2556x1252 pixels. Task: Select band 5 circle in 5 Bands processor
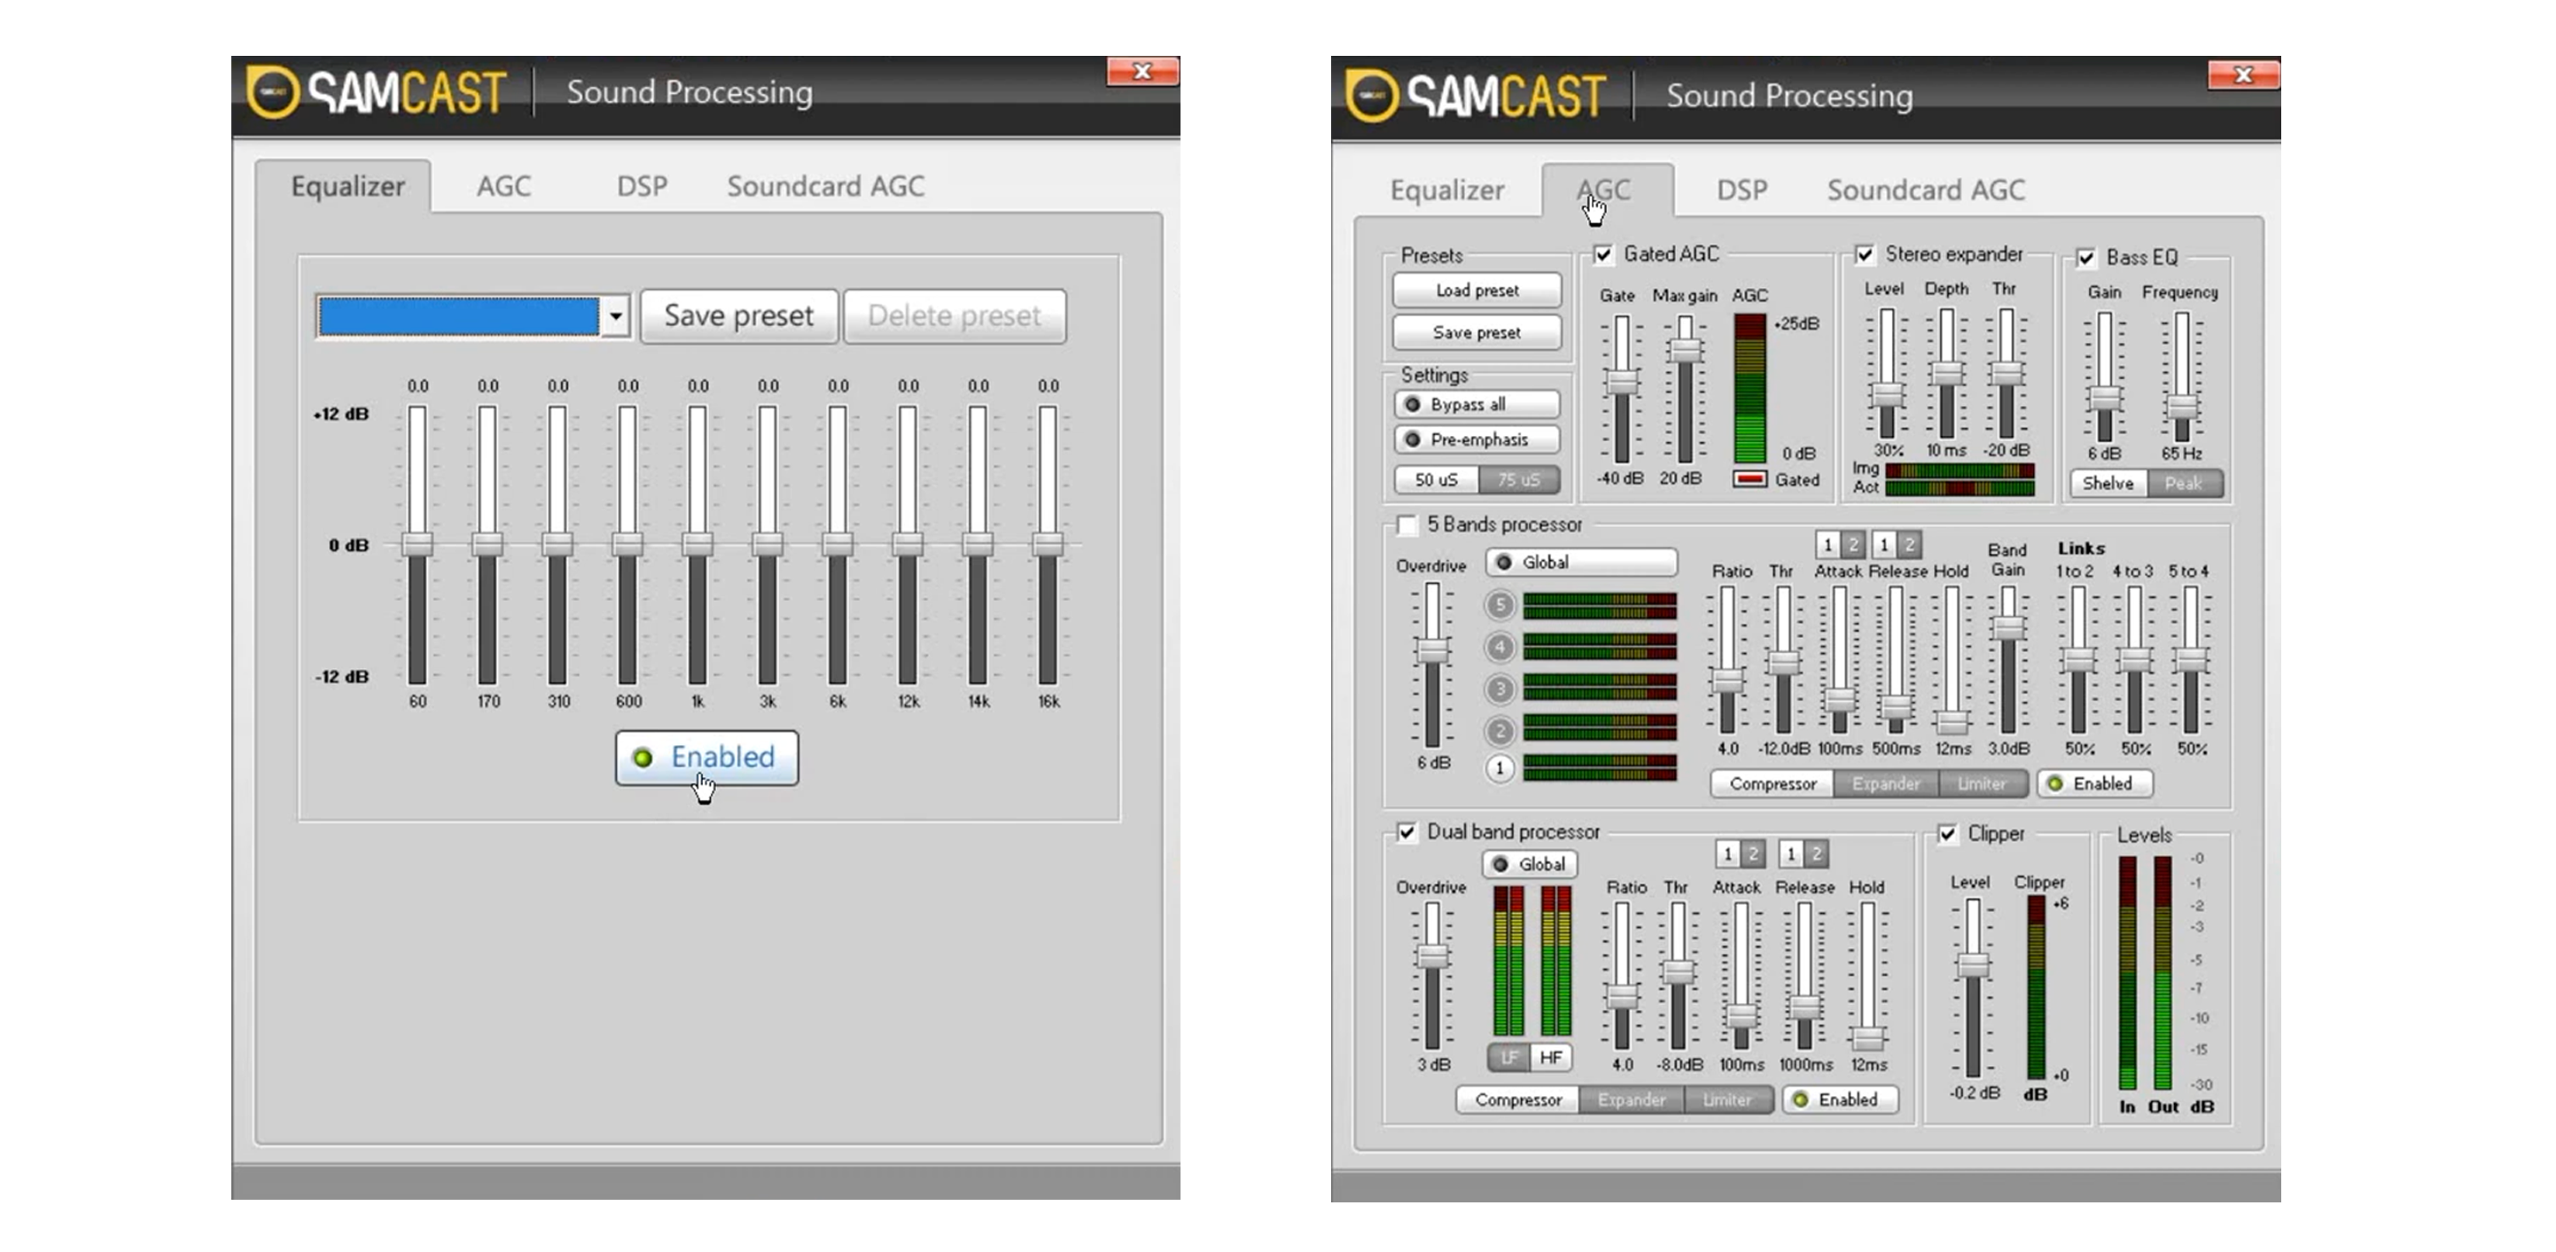(1500, 604)
